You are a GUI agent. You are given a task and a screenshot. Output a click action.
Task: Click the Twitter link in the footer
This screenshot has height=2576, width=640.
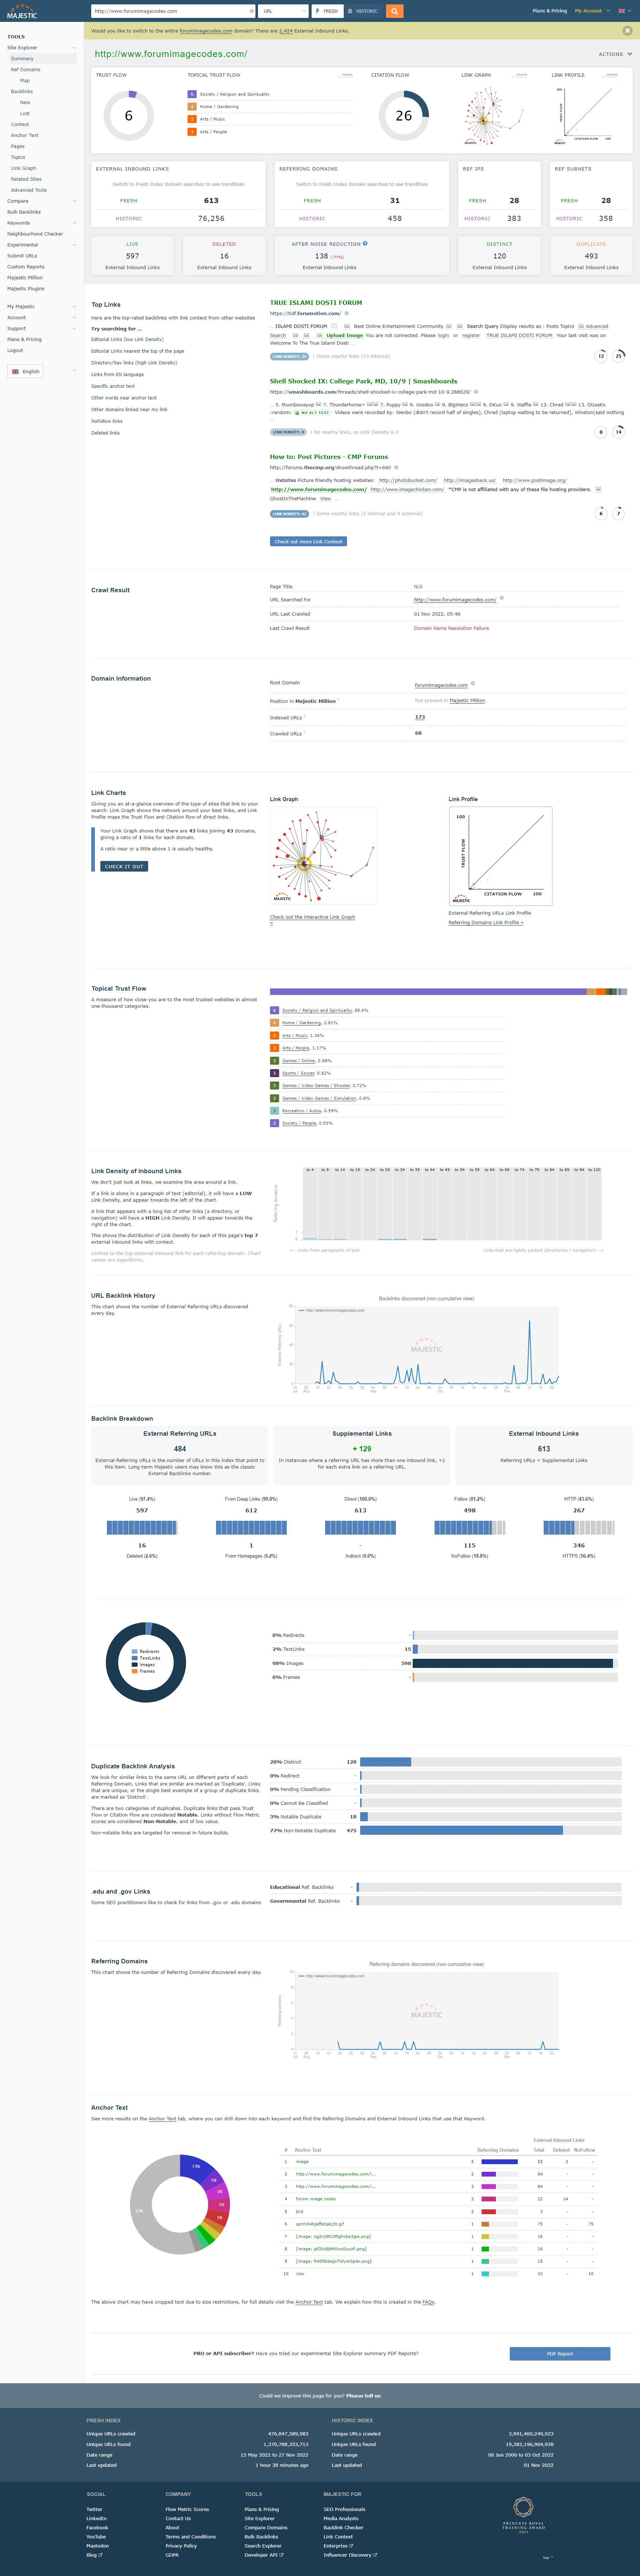[x=95, y=2509]
